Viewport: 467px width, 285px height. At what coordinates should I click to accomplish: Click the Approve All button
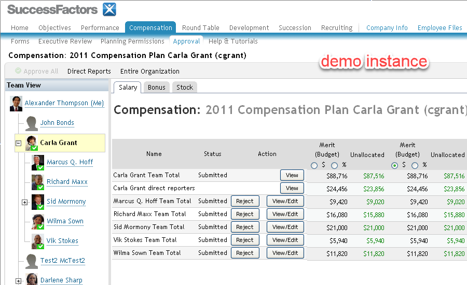[37, 71]
